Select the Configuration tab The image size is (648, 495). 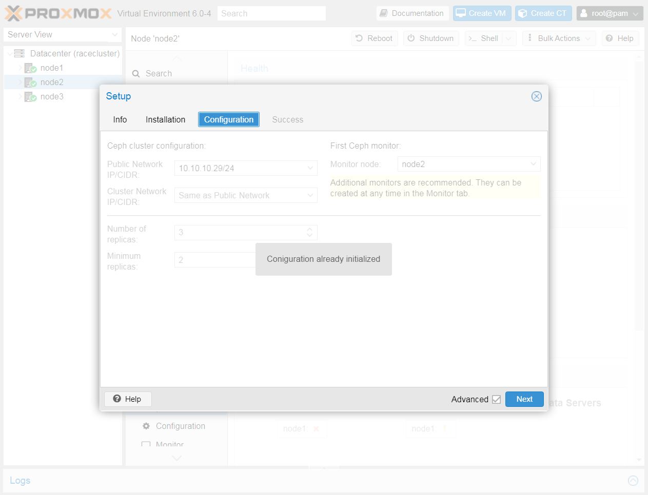229,119
